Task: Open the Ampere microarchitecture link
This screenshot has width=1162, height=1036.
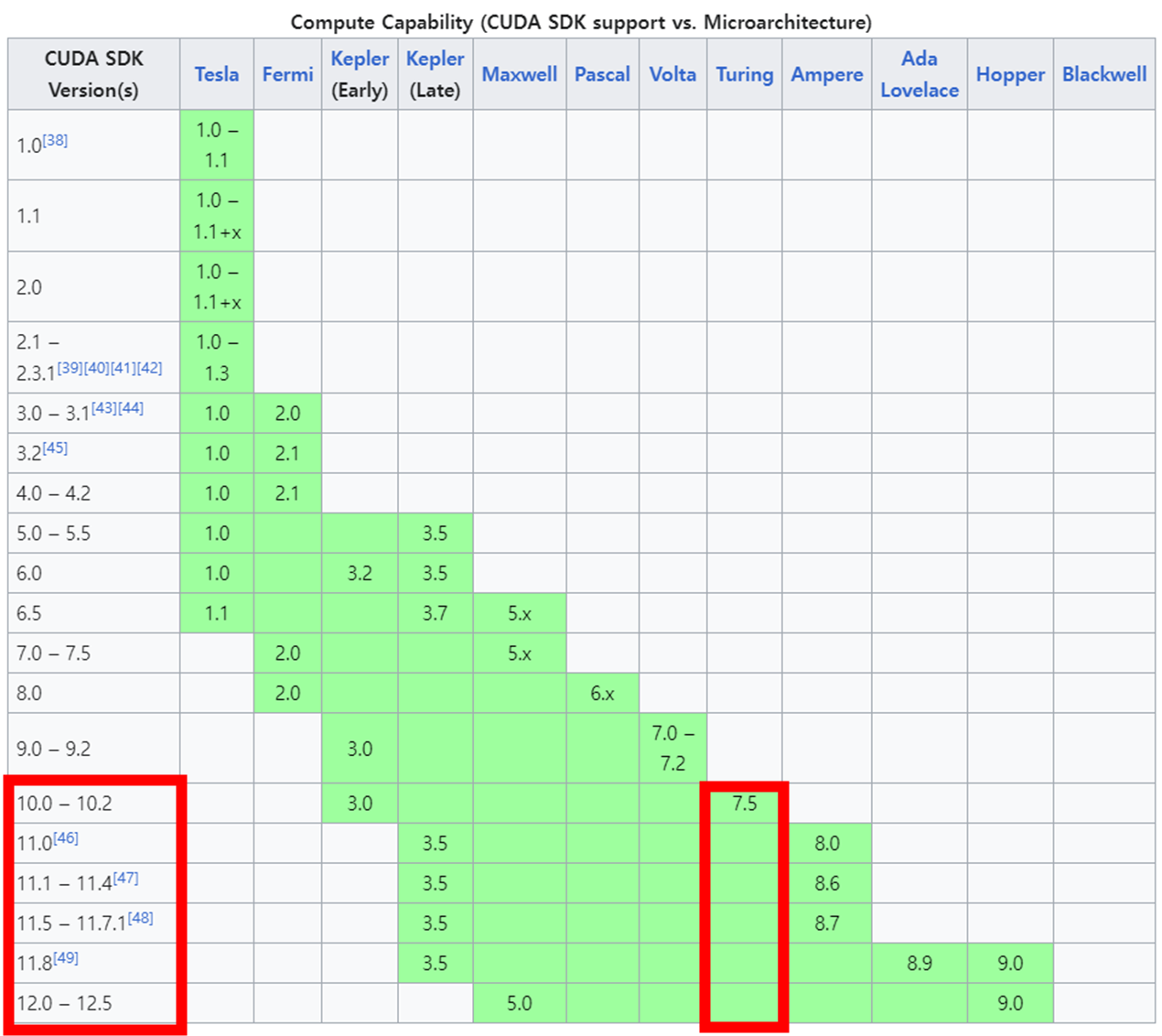Action: [827, 74]
